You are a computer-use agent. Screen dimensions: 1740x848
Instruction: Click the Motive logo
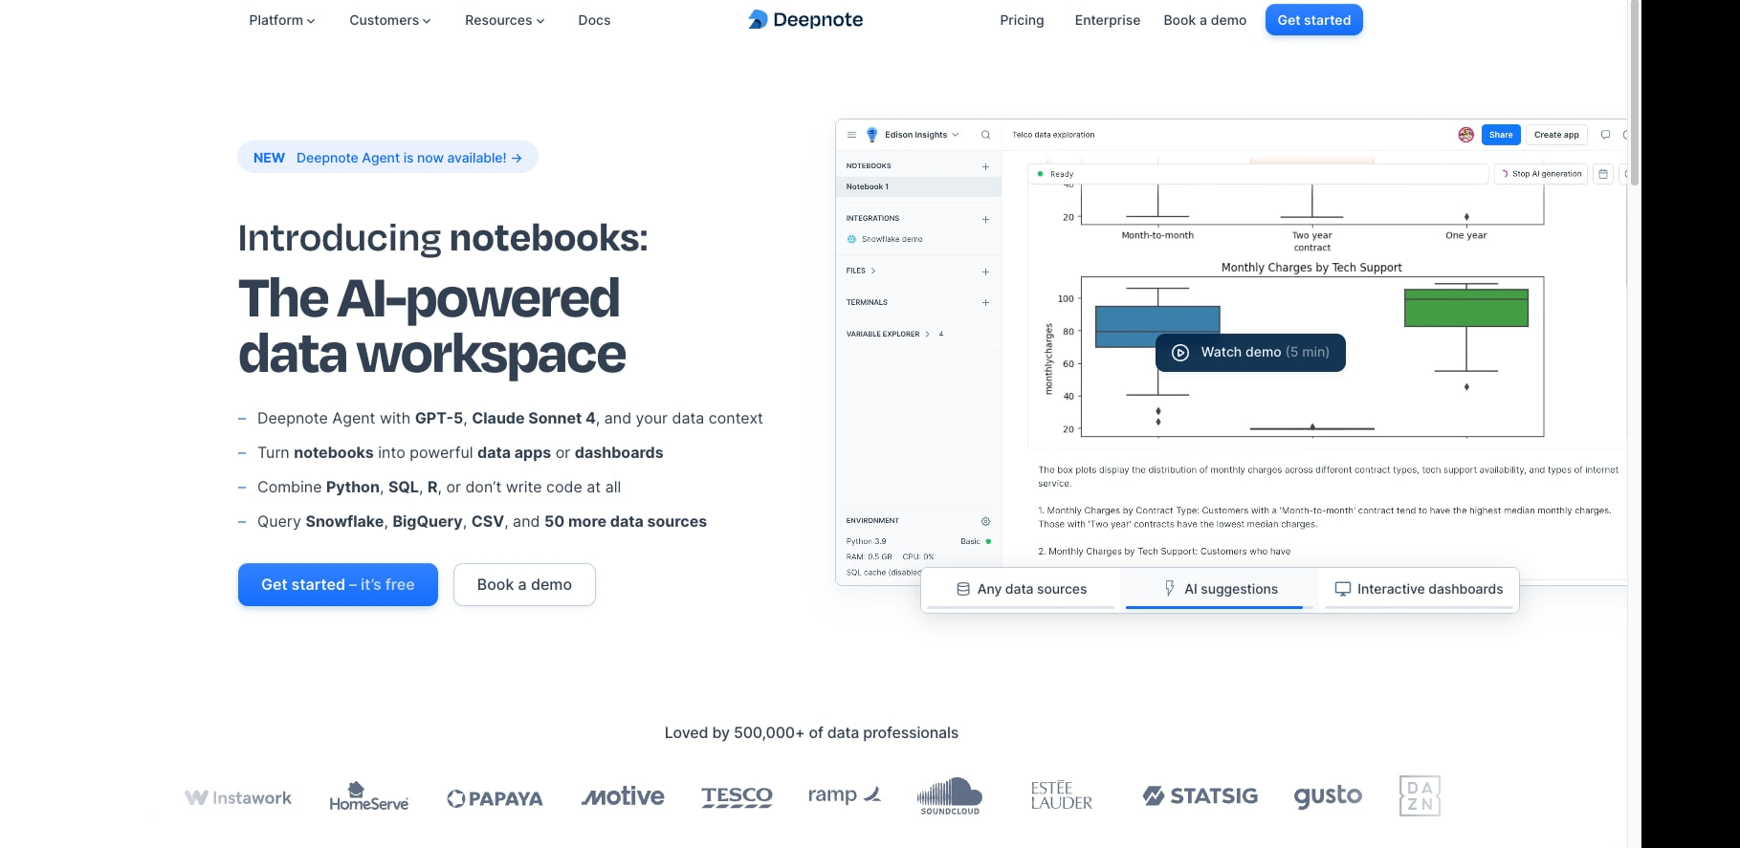623,796
